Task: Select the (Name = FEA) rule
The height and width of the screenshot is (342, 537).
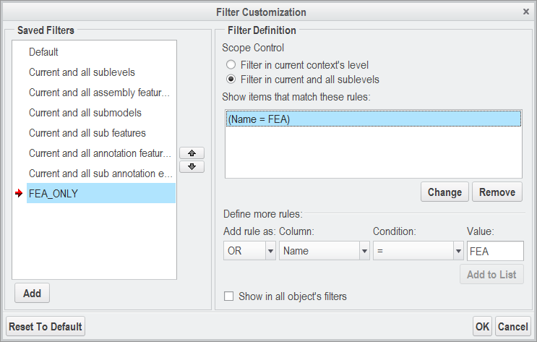Action: [x=373, y=120]
